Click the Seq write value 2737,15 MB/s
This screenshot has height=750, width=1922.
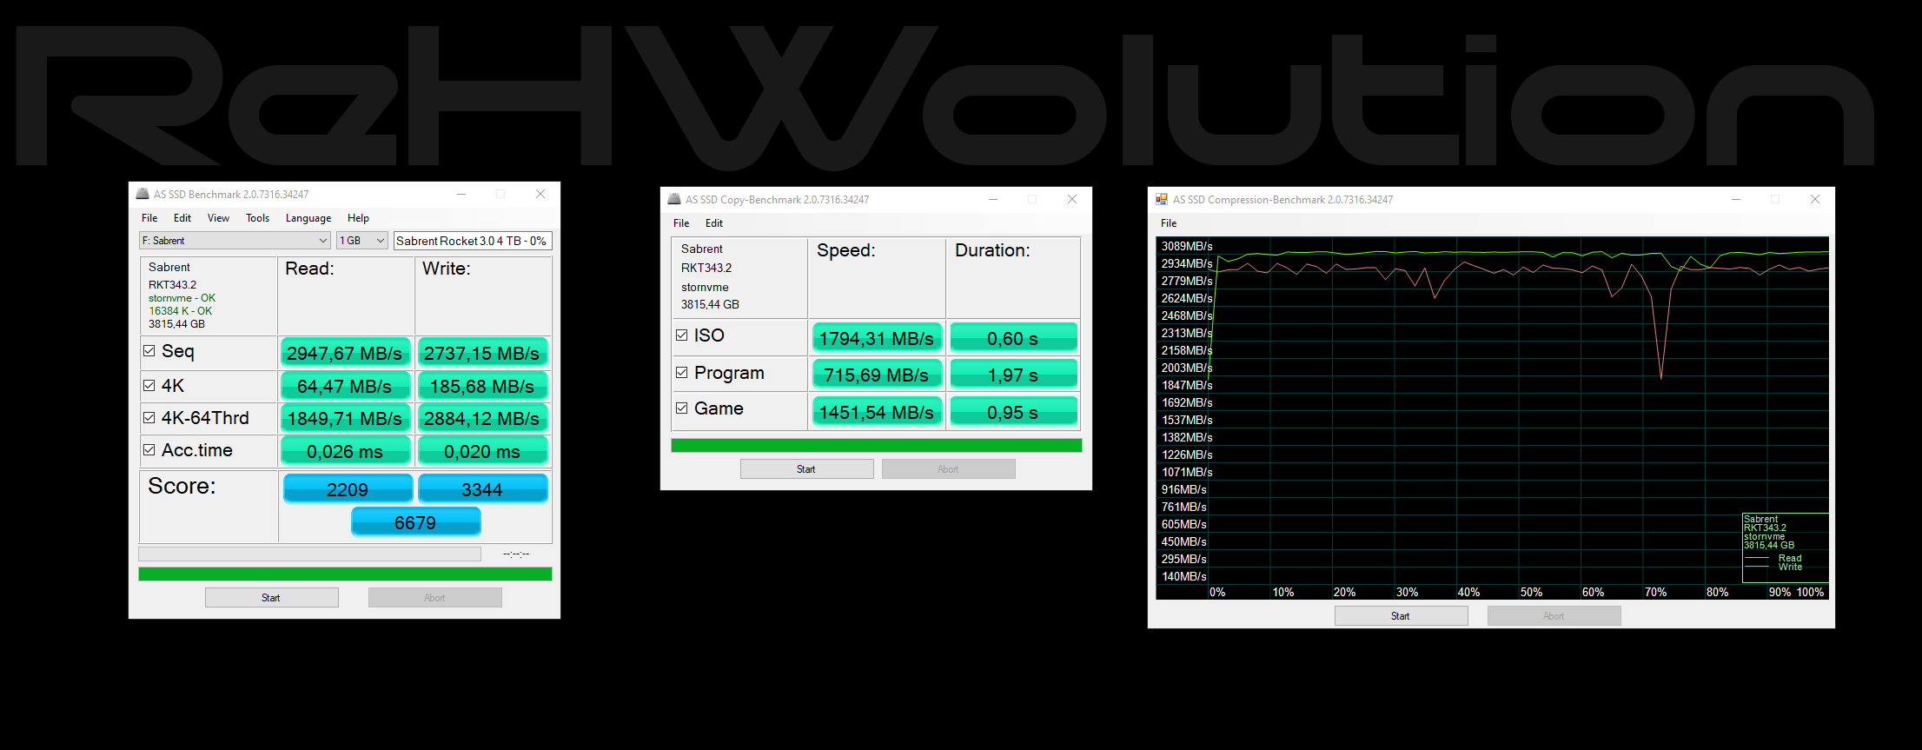pos(482,353)
